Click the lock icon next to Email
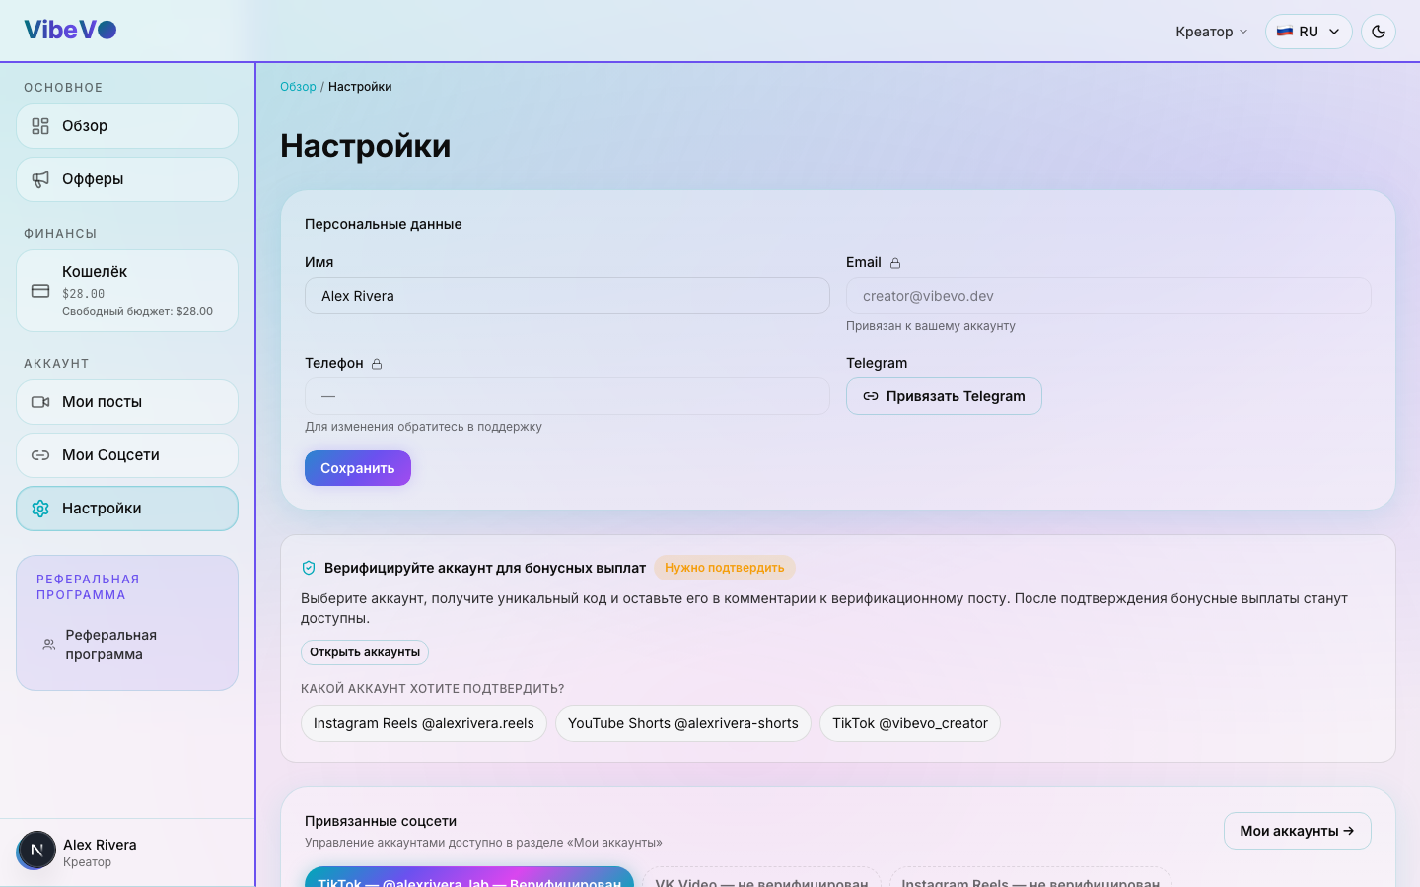 coord(895,263)
